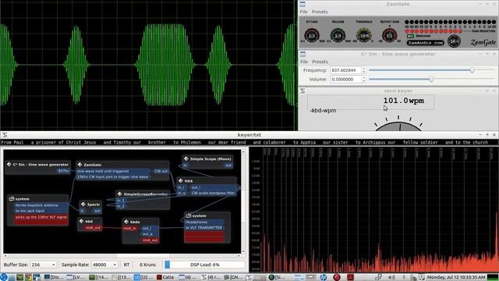Select 'picks up the 23Khz VLF signal' port

41,217
